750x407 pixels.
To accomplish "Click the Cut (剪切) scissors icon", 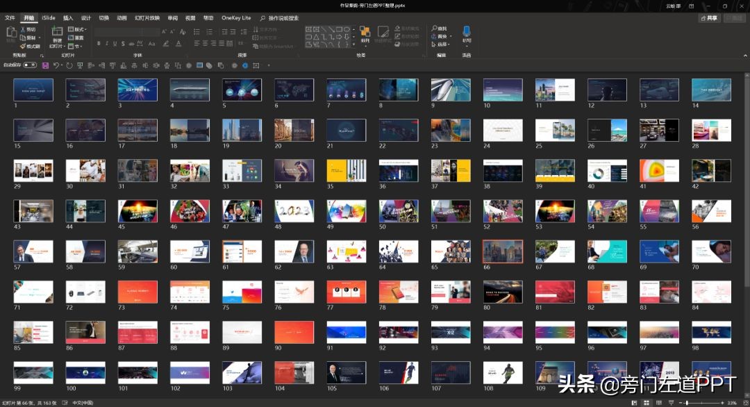I will coord(24,30).
